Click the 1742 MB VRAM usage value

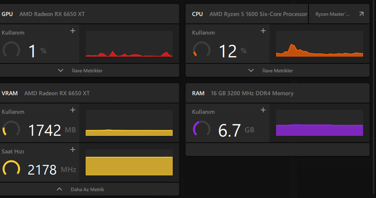click(45, 130)
